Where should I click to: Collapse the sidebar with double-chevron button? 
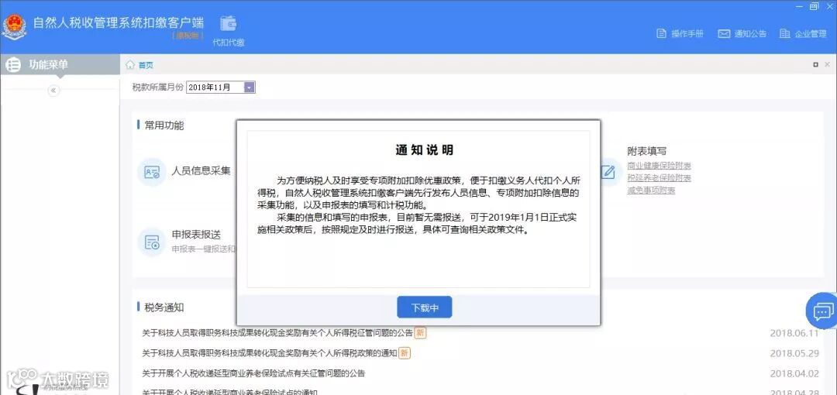tap(53, 90)
